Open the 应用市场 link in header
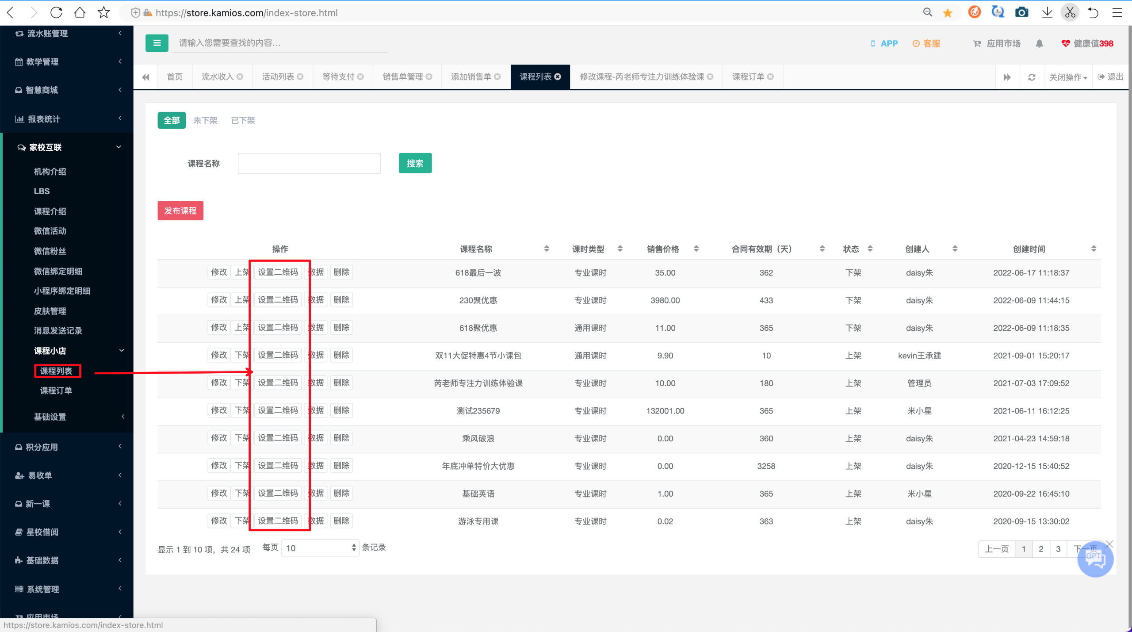 point(997,43)
